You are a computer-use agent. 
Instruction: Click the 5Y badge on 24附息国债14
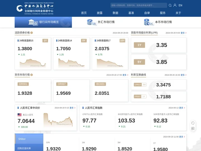tap(84, 41)
